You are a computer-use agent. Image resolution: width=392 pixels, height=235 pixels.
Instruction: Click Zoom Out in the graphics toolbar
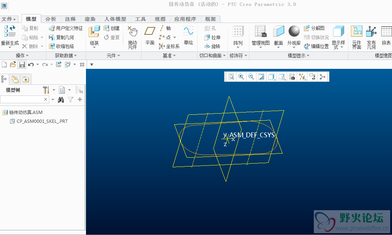tap(251, 77)
